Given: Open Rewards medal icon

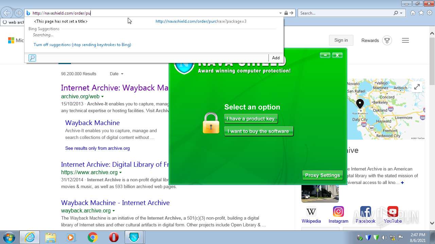Looking at the screenshot, I should (x=387, y=40).
